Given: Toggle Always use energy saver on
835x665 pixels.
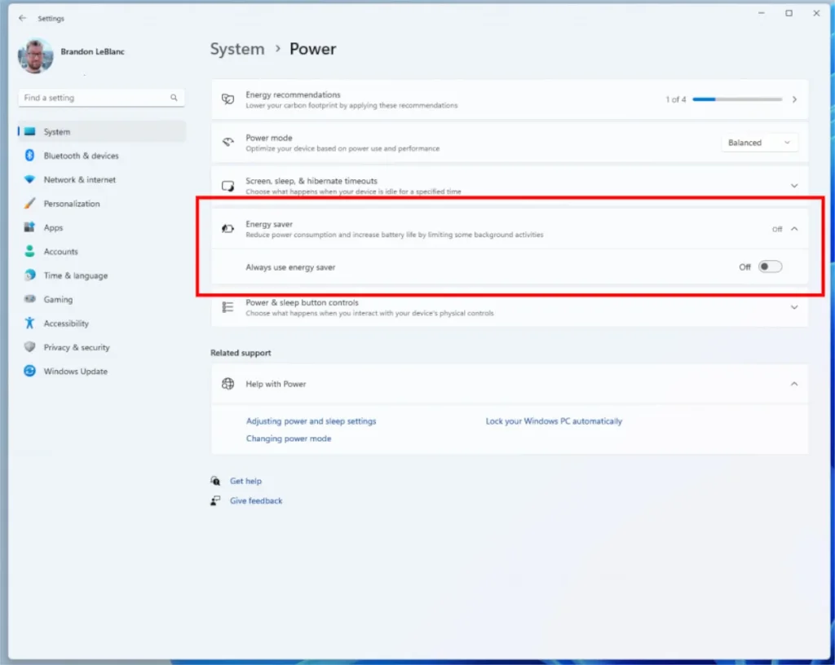Looking at the screenshot, I should click(769, 266).
